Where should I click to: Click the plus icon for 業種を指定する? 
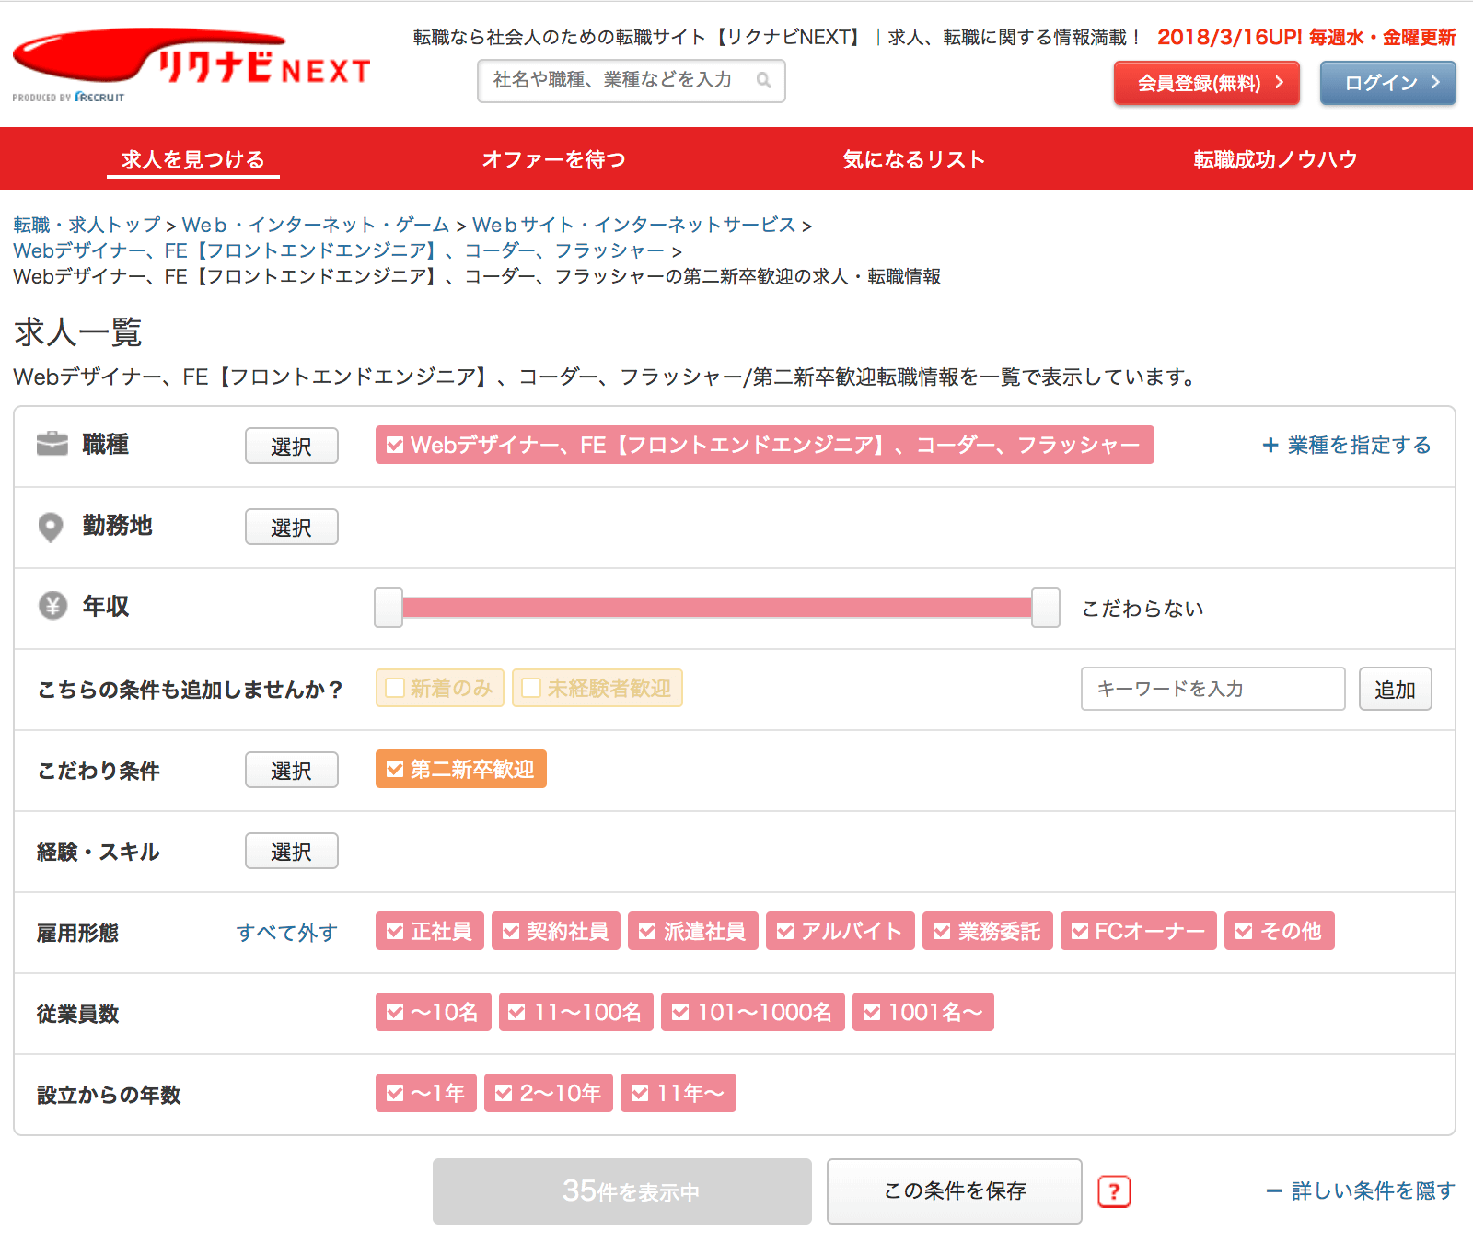coord(1270,446)
